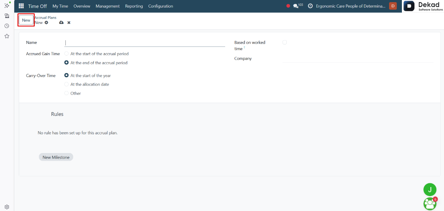The height and width of the screenshot is (211, 444).
Task: Open the gear actions menu beside New
Action: [46, 23]
